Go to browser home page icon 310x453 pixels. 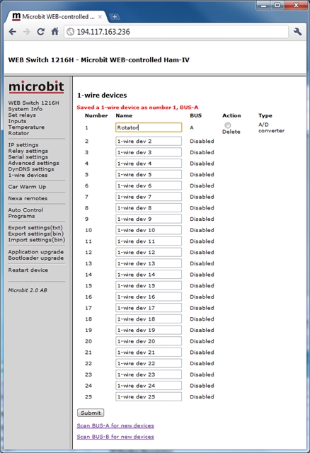pyautogui.click(x=55, y=31)
